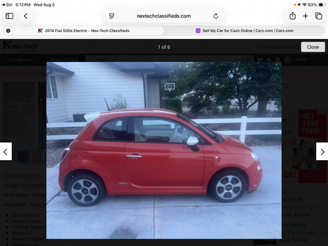The image size is (328, 246).
Task: Tap the nextechclassifieds.com address field
Action: coord(164,16)
